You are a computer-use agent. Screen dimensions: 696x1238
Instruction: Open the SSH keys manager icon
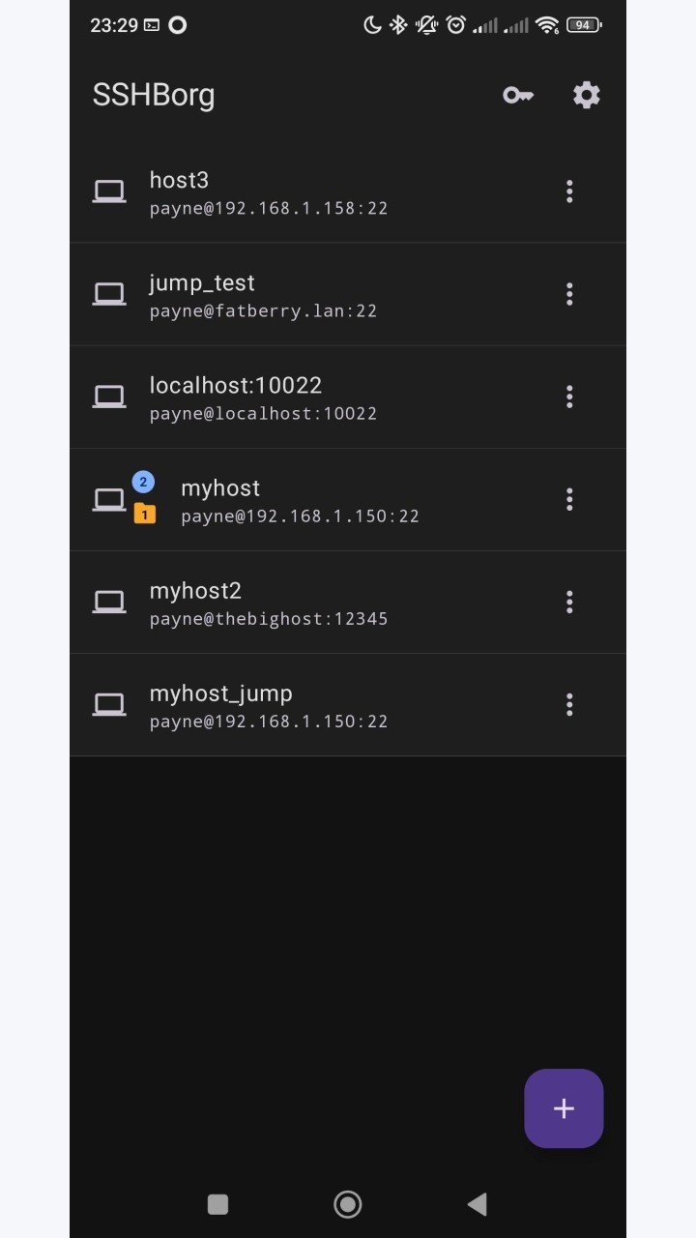pyautogui.click(x=518, y=95)
